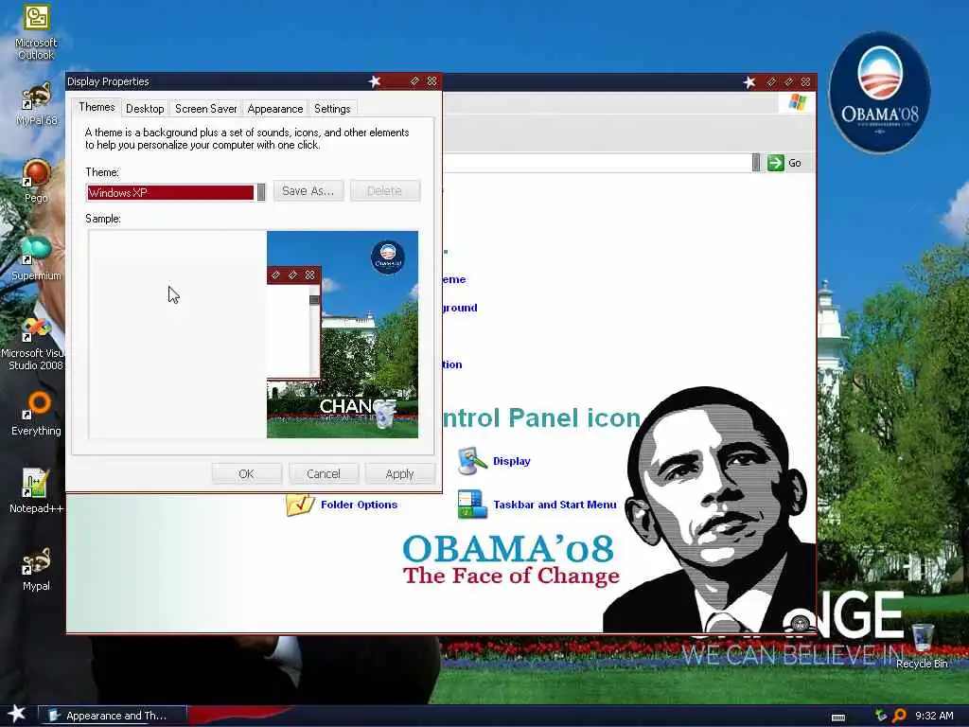969x727 pixels.
Task: Click the Delete theme button
Action: [x=384, y=191]
